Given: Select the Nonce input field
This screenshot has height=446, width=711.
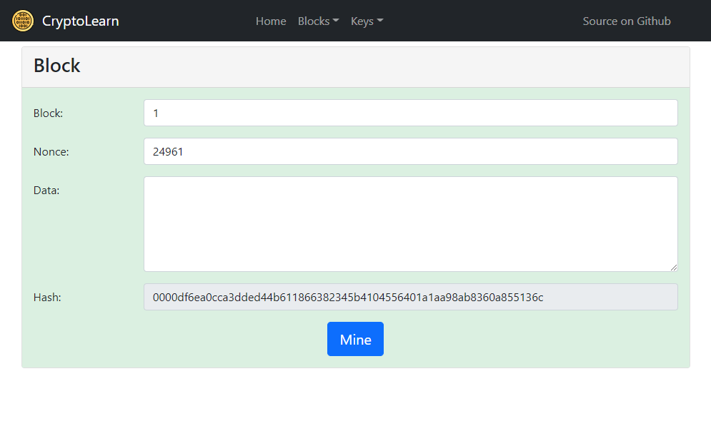Looking at the screenshot, I should pyautogui.click(x=411, y=152).
